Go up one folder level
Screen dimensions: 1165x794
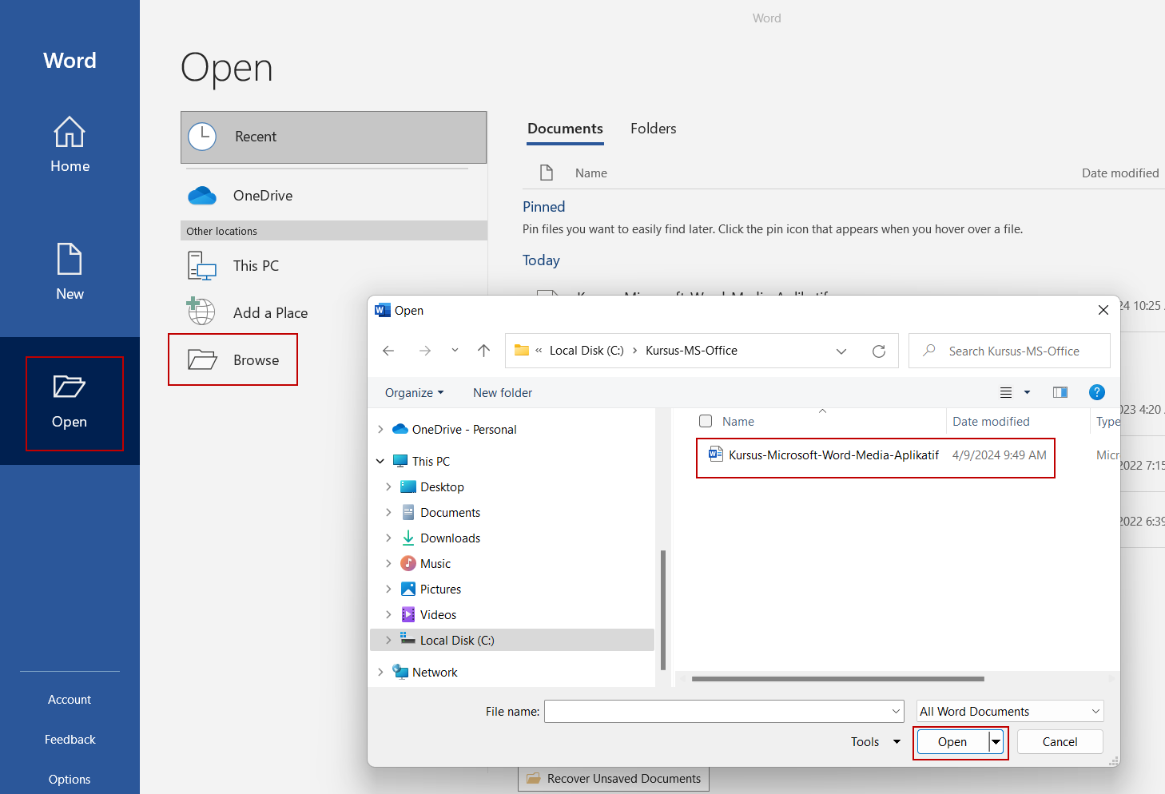coord(483,351)
